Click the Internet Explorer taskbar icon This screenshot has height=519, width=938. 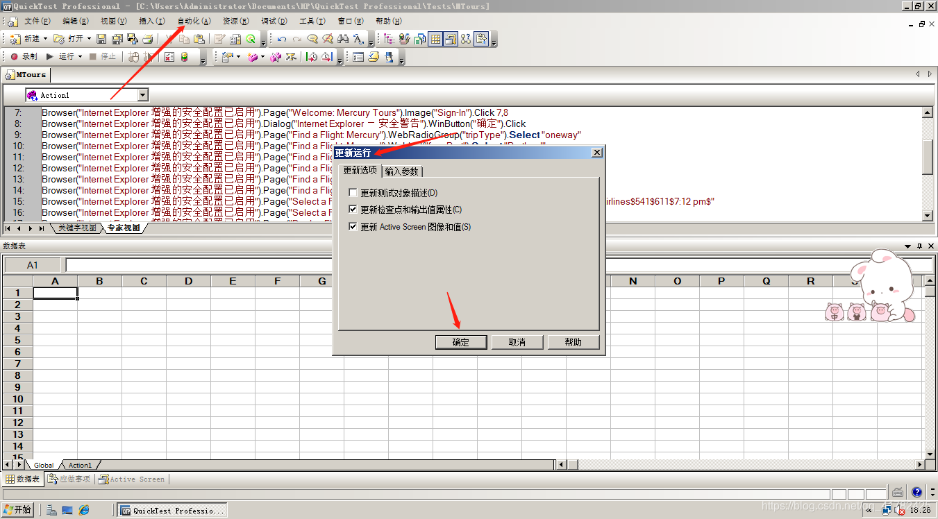pos(84,510)
